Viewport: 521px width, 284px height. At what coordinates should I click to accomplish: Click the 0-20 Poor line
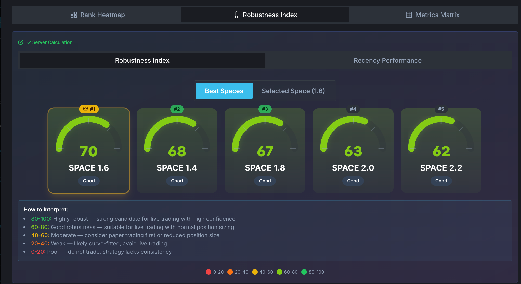(x=101, y=252)
